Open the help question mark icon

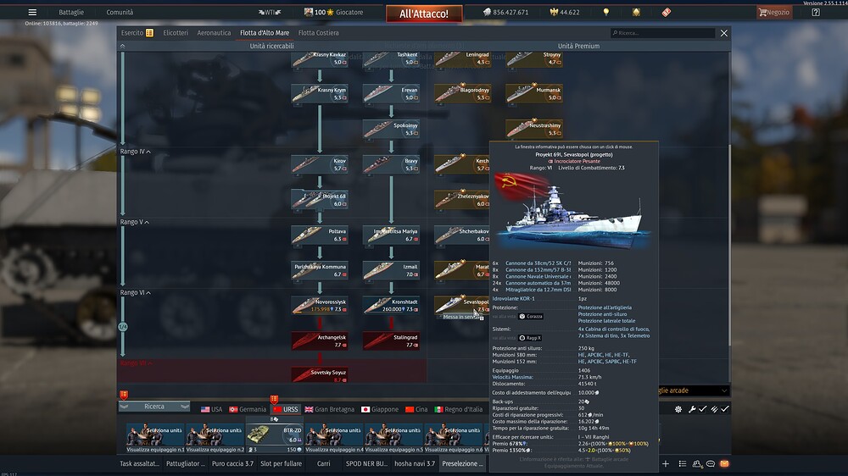(x=816, y=12)
